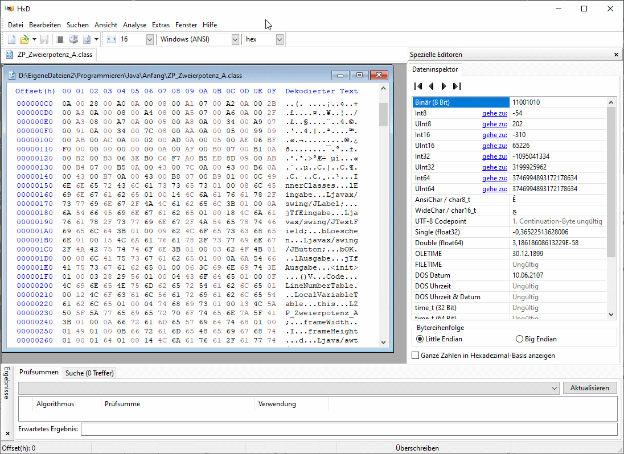Switch to the Suche (0 Treffer) tab
The width and height of the screenshot is (624, 454).
(x=89, y=373)
